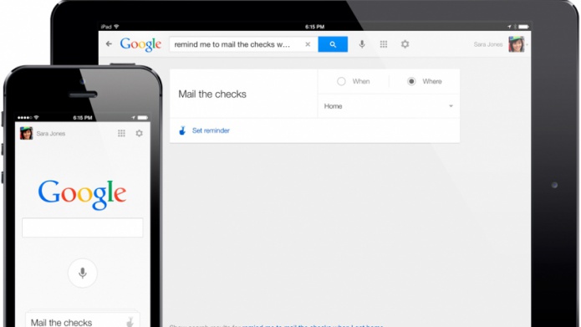Tap 6:15 PM clock on iPad status bar

(x=314, y=27)
